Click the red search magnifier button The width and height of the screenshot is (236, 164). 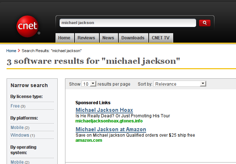205,23
